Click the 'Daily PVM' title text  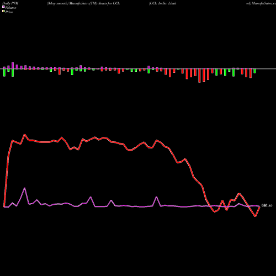(10, 3)
